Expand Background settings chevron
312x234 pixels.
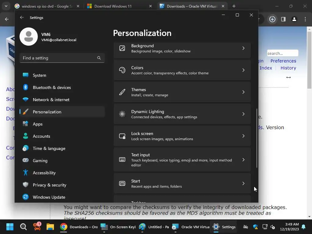[243, 48]
